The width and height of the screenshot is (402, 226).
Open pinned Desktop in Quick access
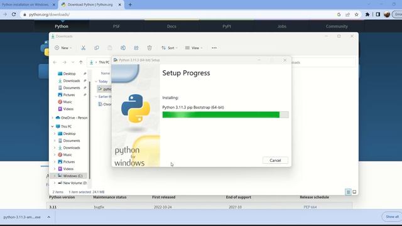coord(69,73)
